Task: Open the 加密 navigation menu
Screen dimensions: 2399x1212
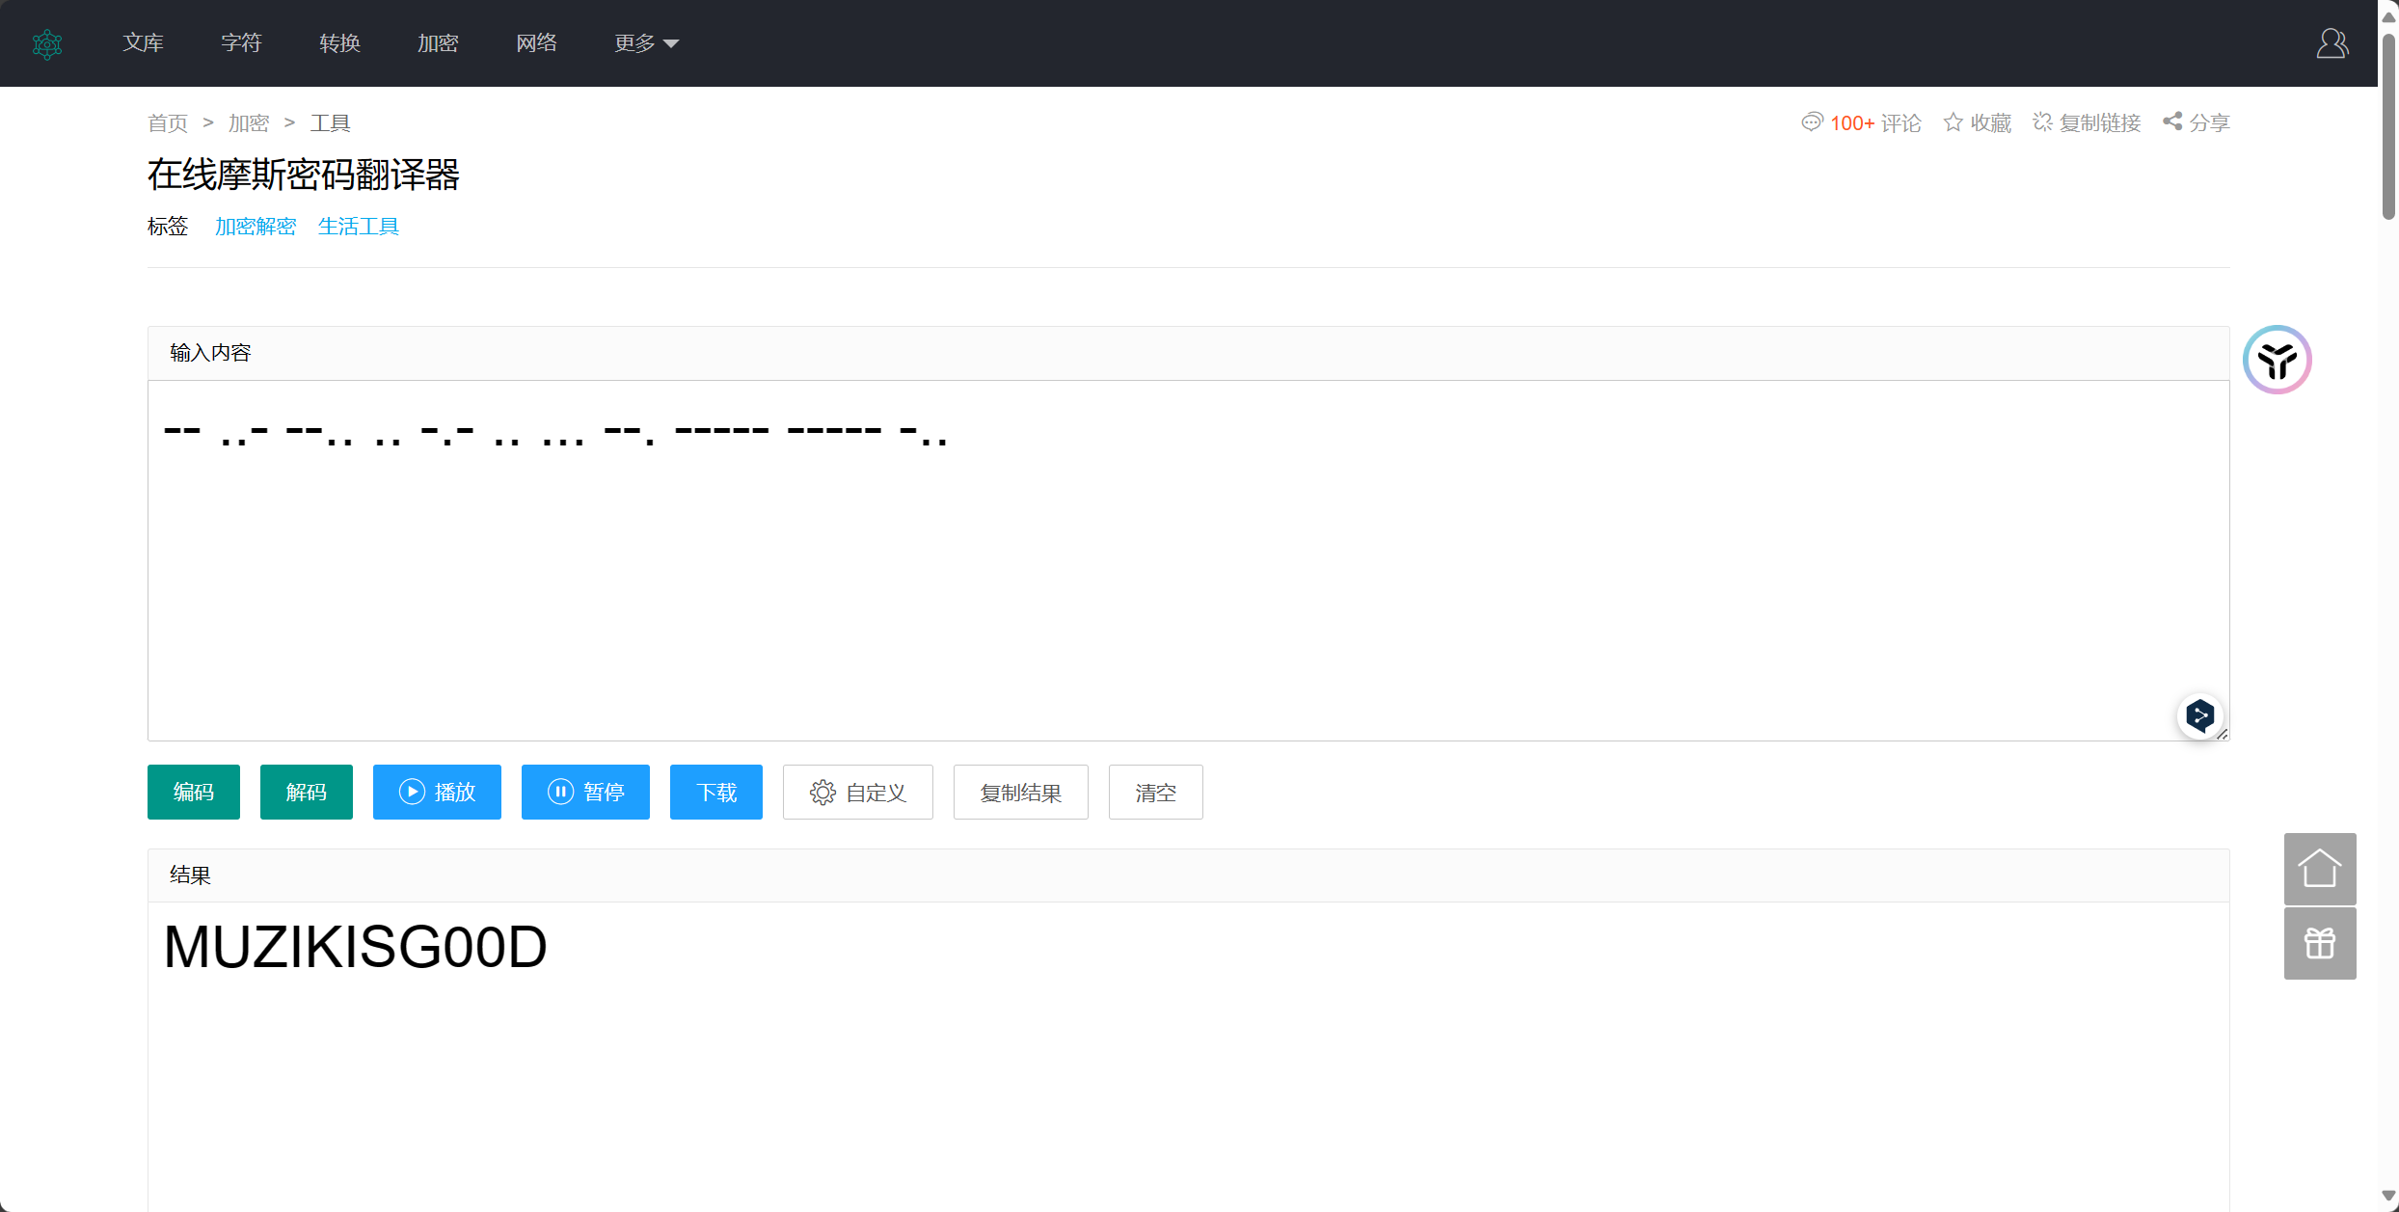Action: point(438,43)
